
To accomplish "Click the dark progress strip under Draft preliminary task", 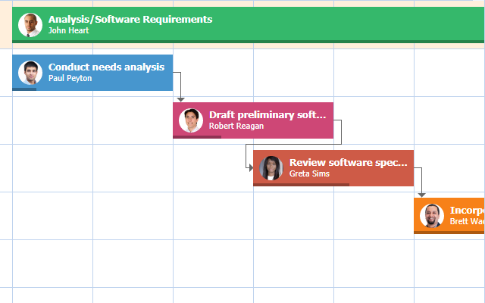I will pyautogui.click(x=197, y=137).
